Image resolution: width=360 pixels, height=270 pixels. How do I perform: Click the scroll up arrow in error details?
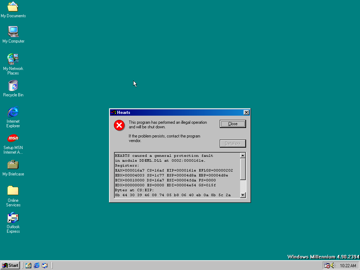[x=243, y=155]
